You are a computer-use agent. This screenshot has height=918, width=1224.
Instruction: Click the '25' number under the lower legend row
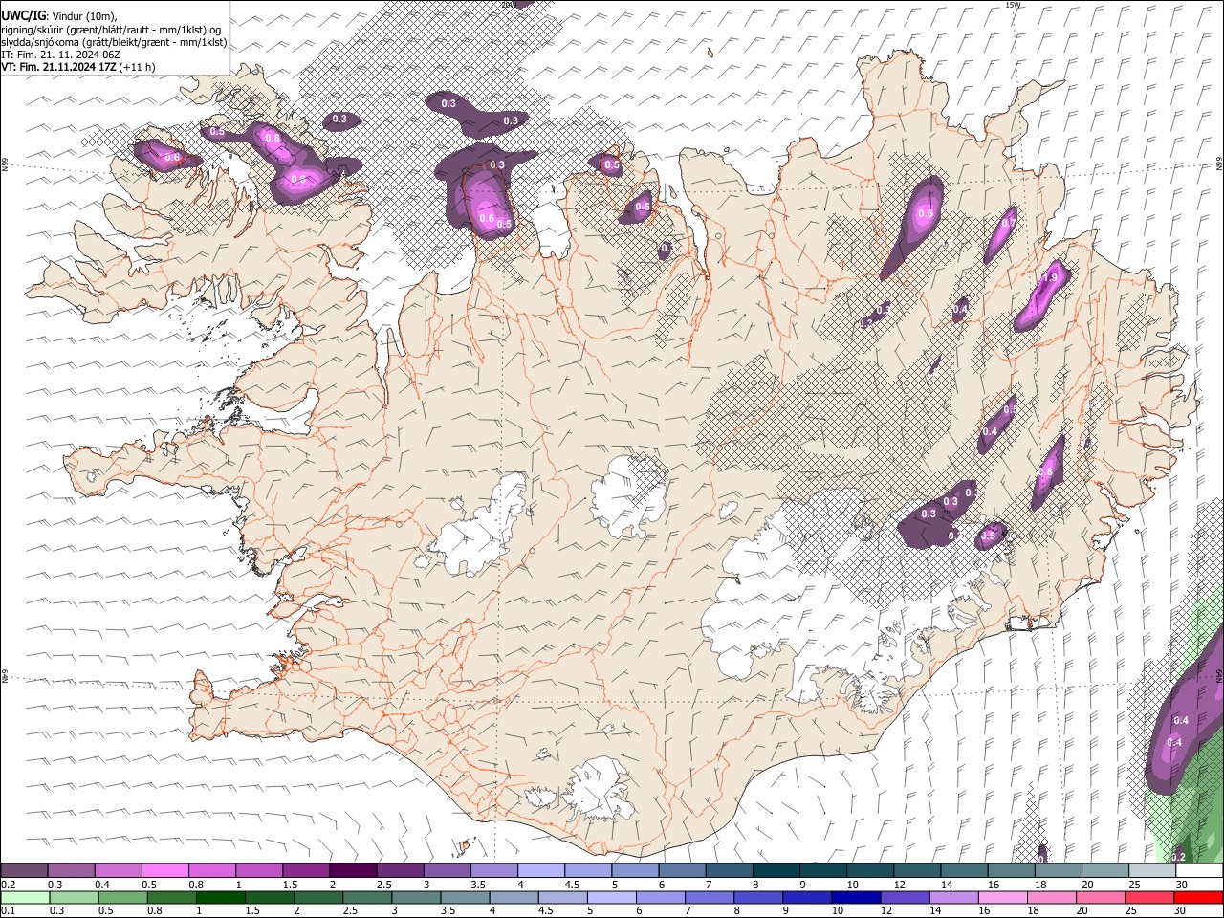(x=1133, y=910)
